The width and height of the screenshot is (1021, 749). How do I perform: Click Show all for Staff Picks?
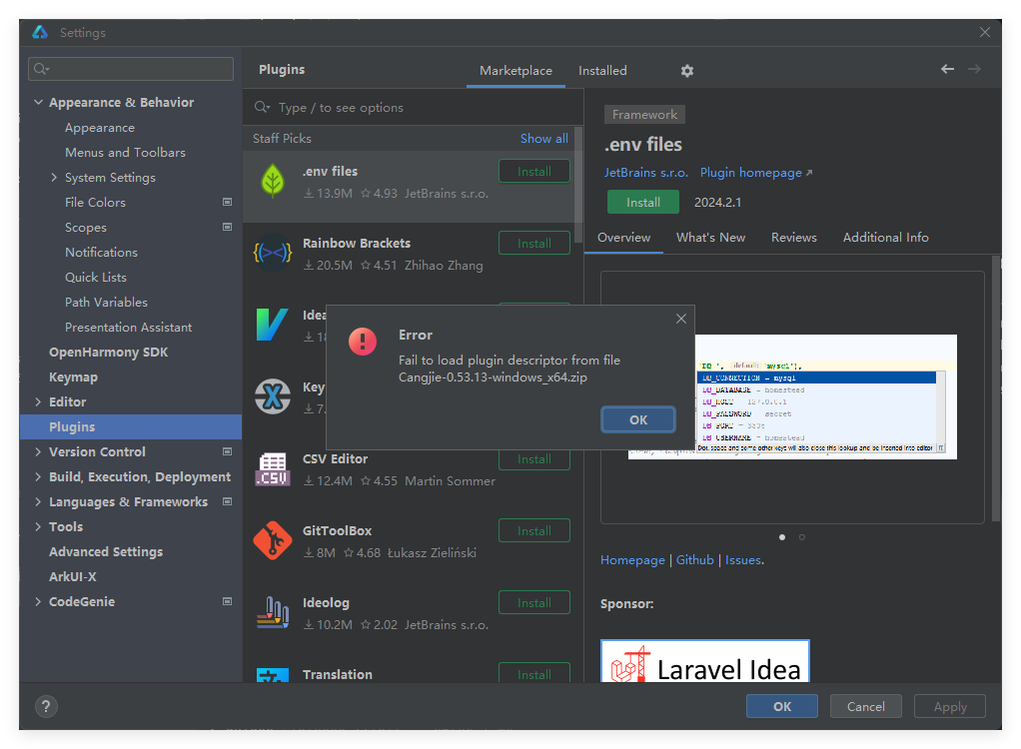point(543,138)
